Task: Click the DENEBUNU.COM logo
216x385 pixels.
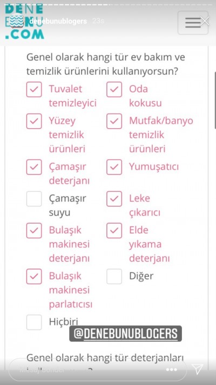Action: click(x=24, y=22)
